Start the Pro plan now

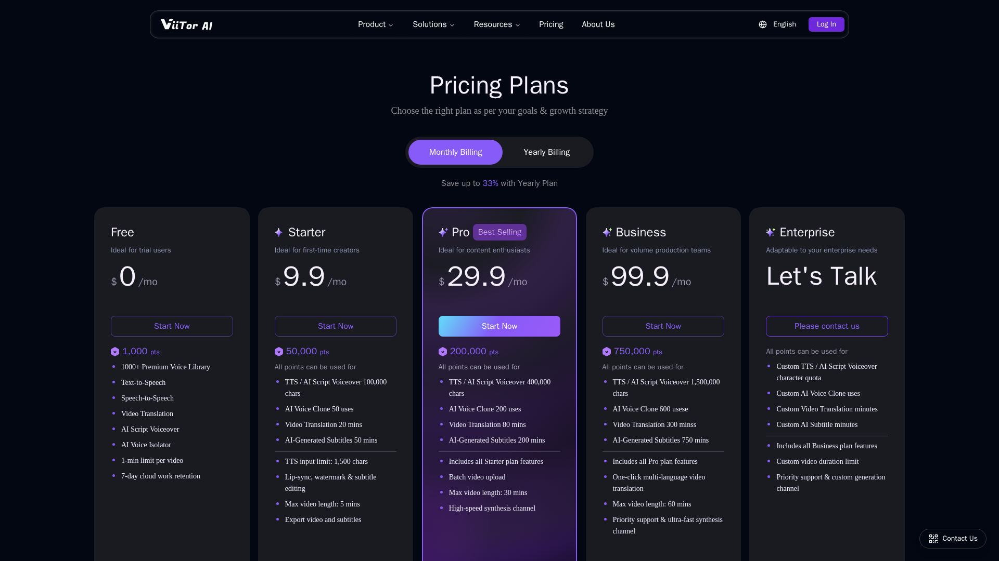pyautogui.click(x=499, y=326)
